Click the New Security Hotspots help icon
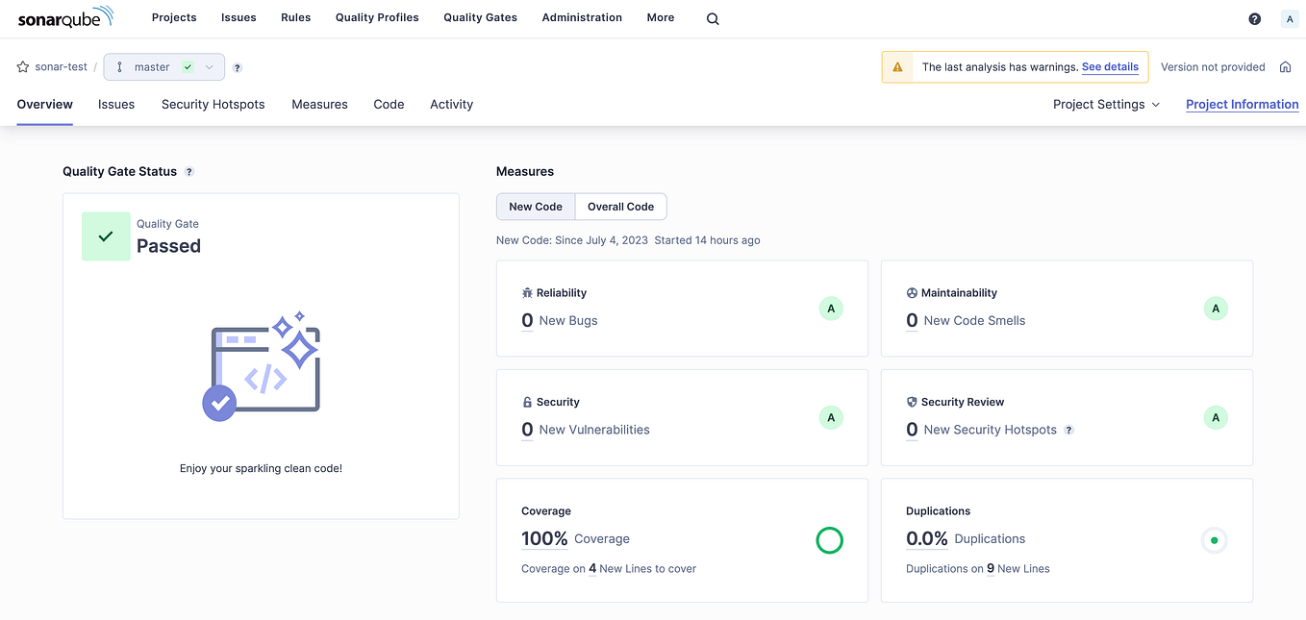This screenshot has width=1306, height=620. (x=1068, y=430)
